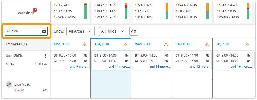The width and height of the screenshot is (257, 100).
Task: Click the refresh layout icon beside All Roles
Action: click(134, 31)
